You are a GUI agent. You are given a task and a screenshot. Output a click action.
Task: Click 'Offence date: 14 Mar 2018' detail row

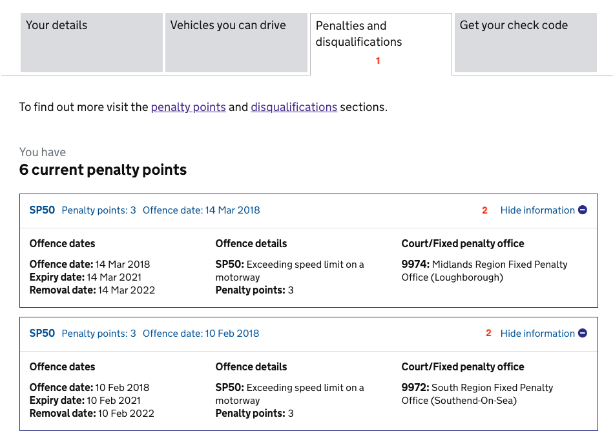tap(90, 265)
